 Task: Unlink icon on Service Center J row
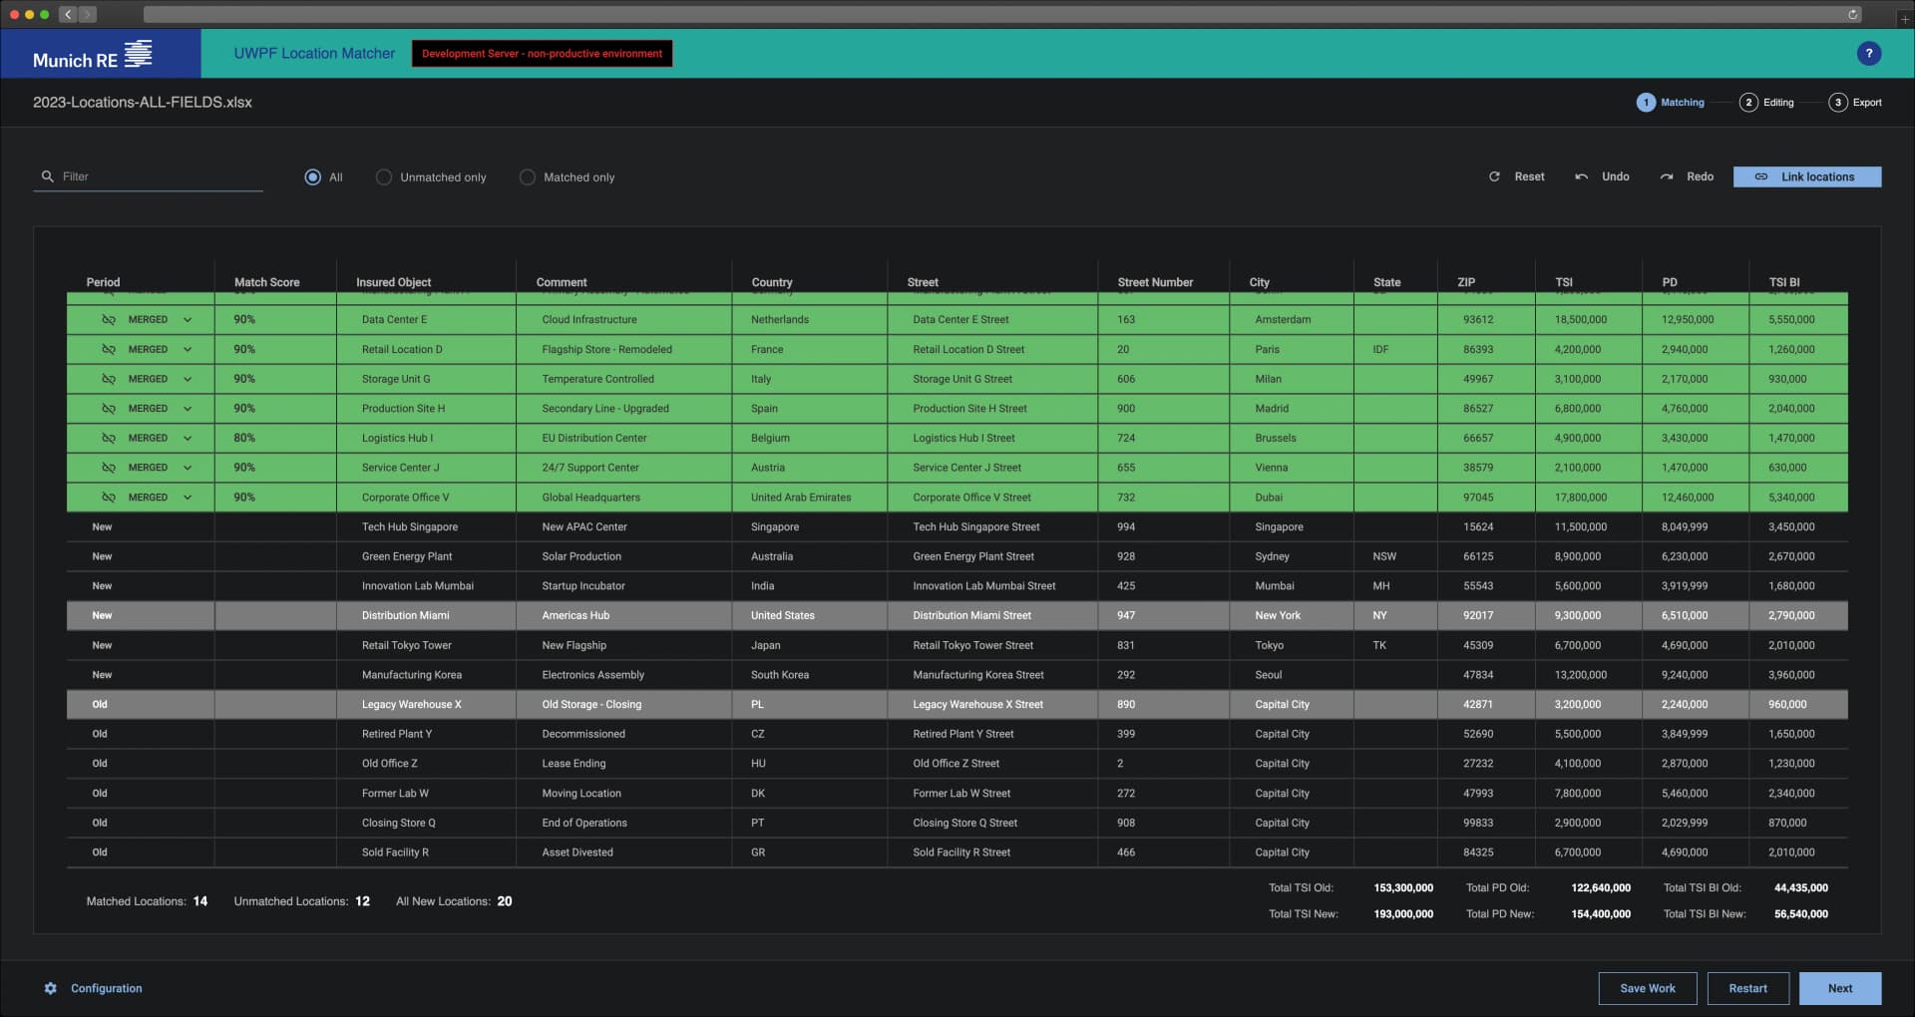point(109,468)
